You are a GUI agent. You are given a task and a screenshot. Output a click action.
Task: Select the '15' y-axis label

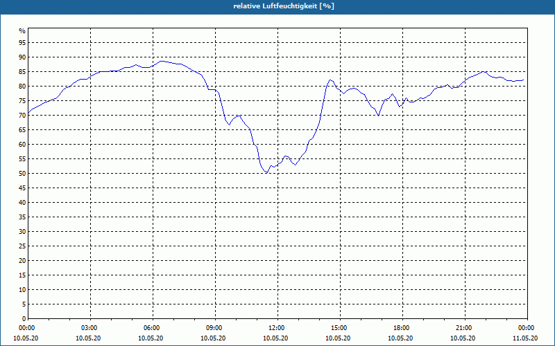click(22, 275)
